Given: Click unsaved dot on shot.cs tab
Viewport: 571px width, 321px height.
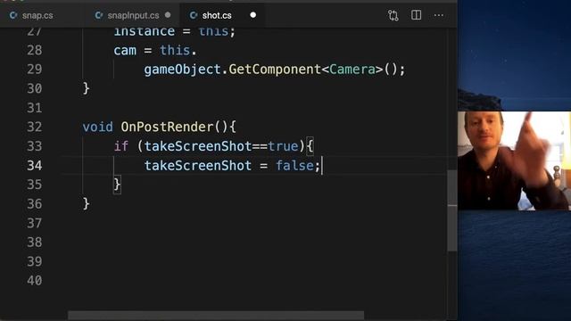Looking at the screenshot, I should pyautogui.click(x=253, y=15).
